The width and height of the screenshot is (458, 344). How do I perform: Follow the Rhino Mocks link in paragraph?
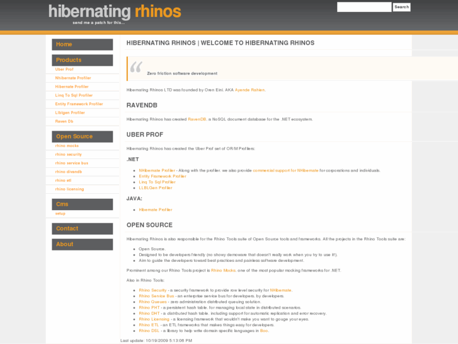point(223,271)
